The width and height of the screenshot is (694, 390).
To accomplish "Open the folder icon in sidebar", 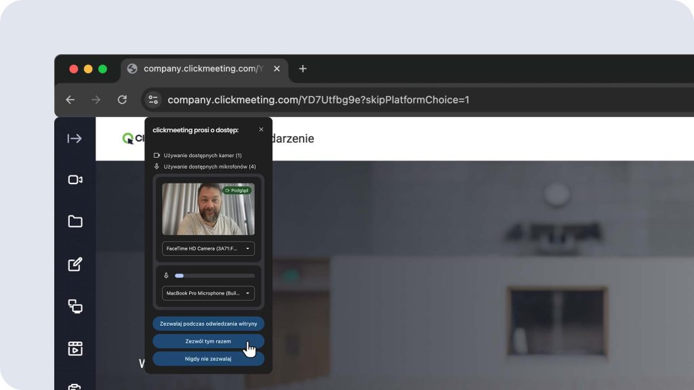I will click(75, 221).
